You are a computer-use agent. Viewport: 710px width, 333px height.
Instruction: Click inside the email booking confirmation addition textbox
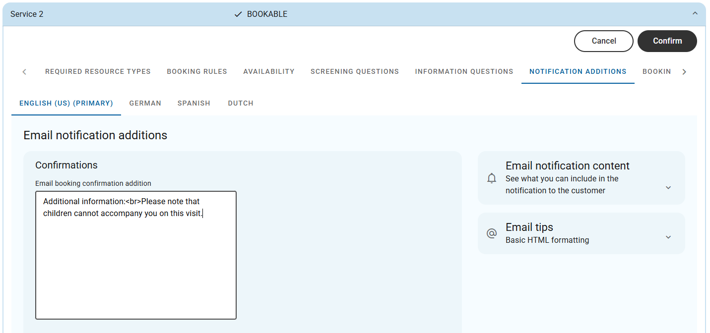coord(135,263)
